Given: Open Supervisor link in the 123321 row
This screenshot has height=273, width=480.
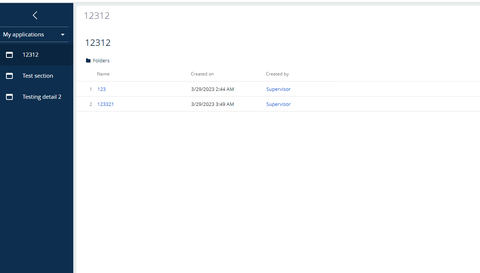Looking at the screenshot, I should 278,104.
